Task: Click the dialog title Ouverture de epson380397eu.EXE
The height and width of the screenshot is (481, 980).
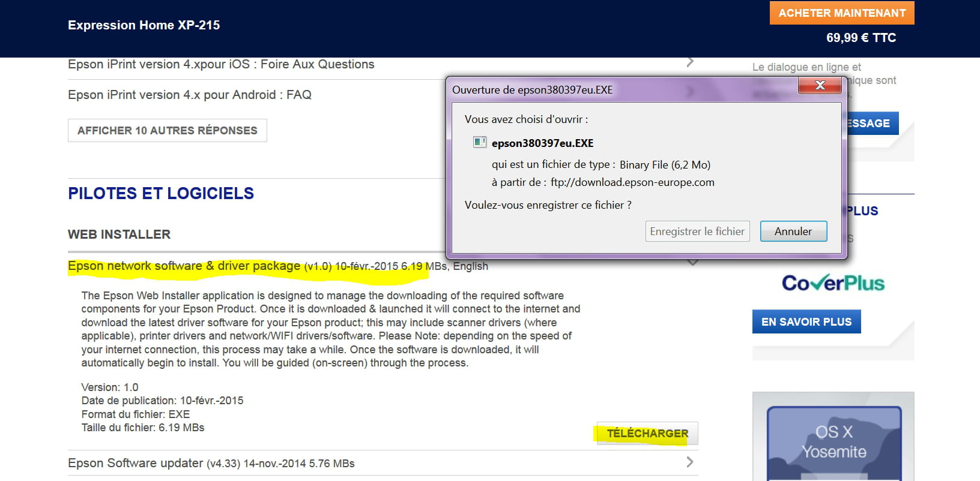Action: 533,90
